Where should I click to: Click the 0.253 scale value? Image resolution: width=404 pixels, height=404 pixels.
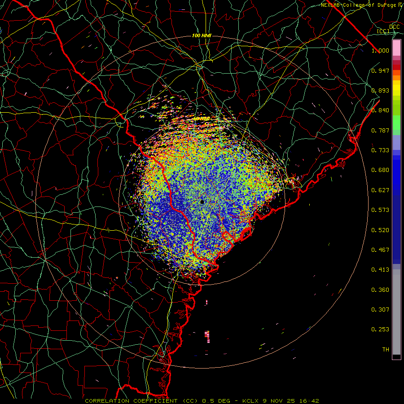[380, 329]
